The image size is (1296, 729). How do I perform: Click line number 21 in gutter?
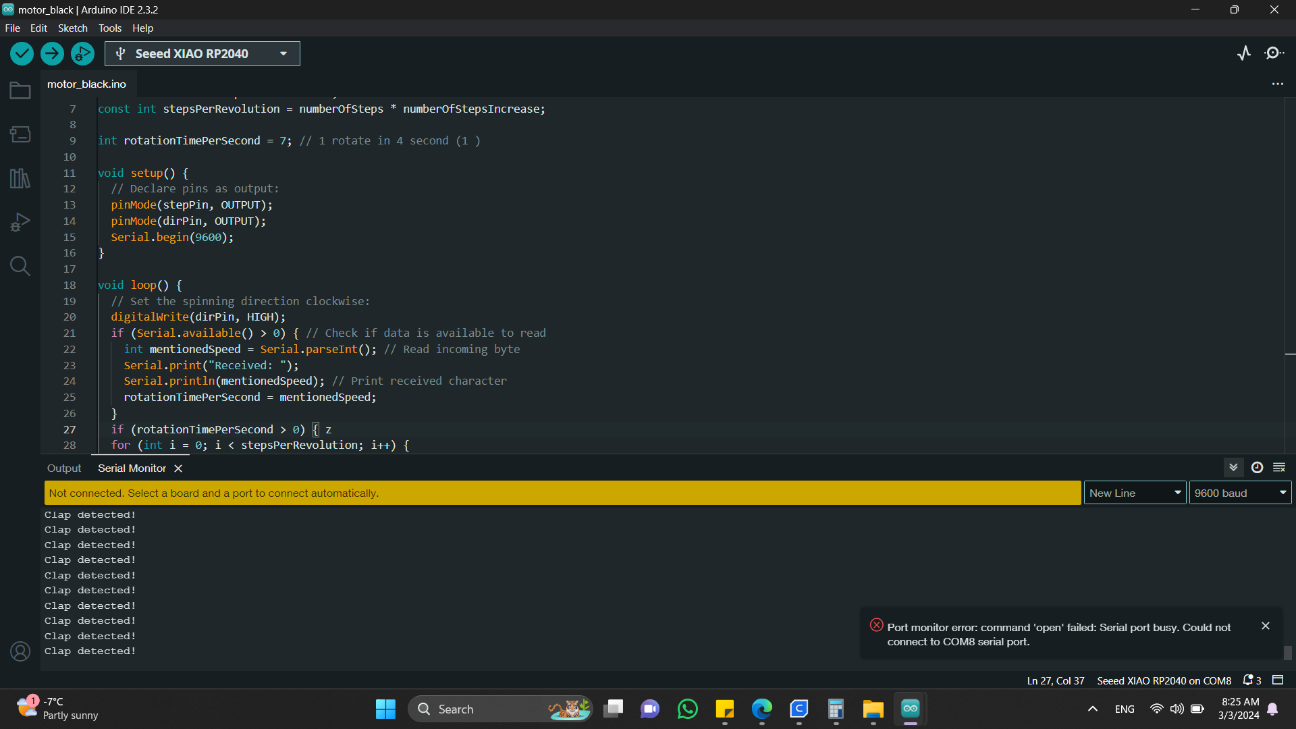(x=70, y=333)
